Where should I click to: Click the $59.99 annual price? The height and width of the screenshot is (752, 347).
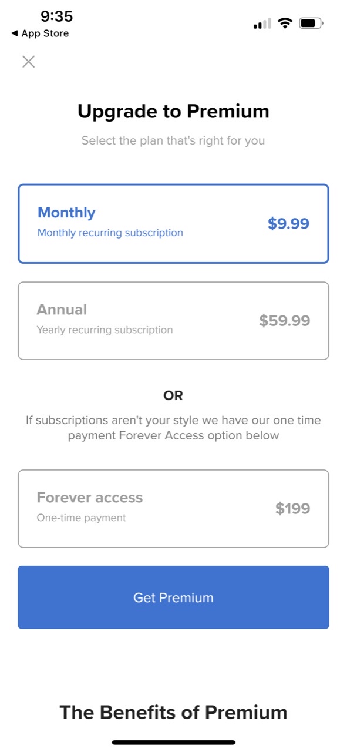[285, 321]
